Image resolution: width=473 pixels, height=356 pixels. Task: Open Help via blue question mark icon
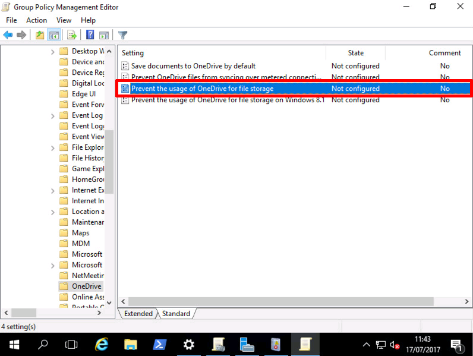pyautogui.click(x=90, y=35)
